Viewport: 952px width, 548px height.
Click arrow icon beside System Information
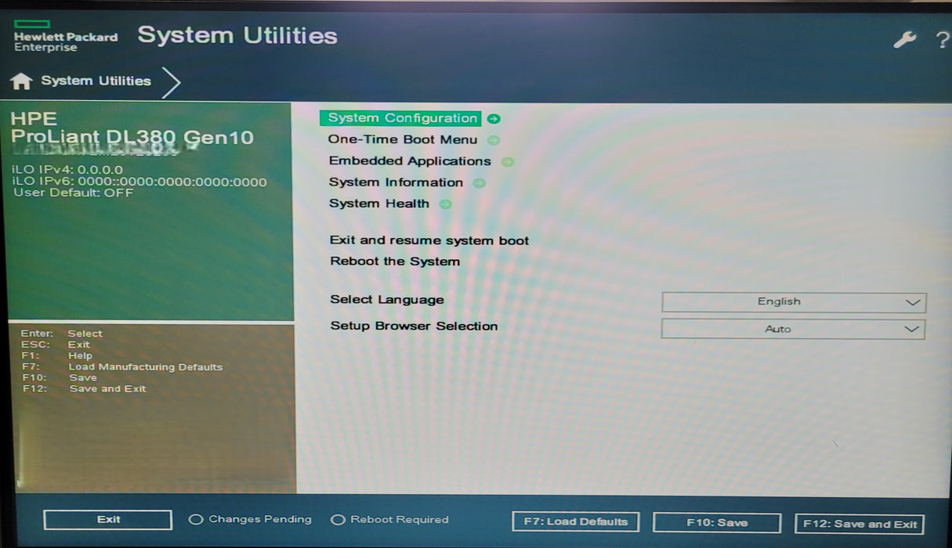479,183
